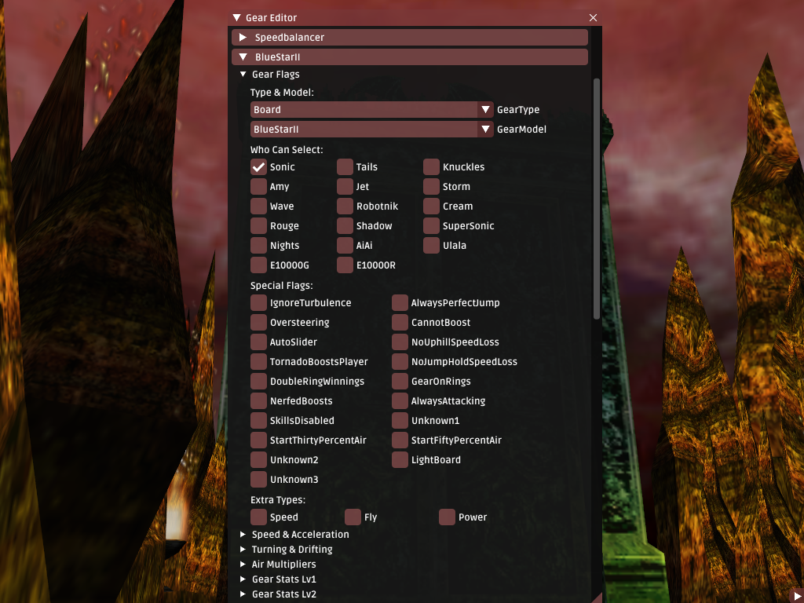This screenshot has width=804, height=603.
Task: Enable NoJumpHoldSpeedLoss flag
Action: pyautogui.click(x=400, y=361)
